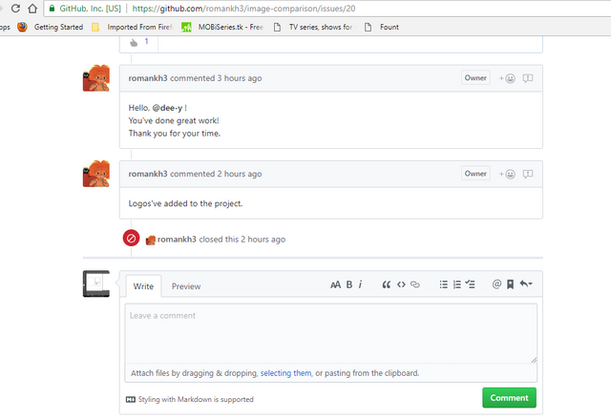Viewport: 611px width, 420px height.
Task: Click the green padlock security icon
Action: pyautogui.click(x=52, y=9)
